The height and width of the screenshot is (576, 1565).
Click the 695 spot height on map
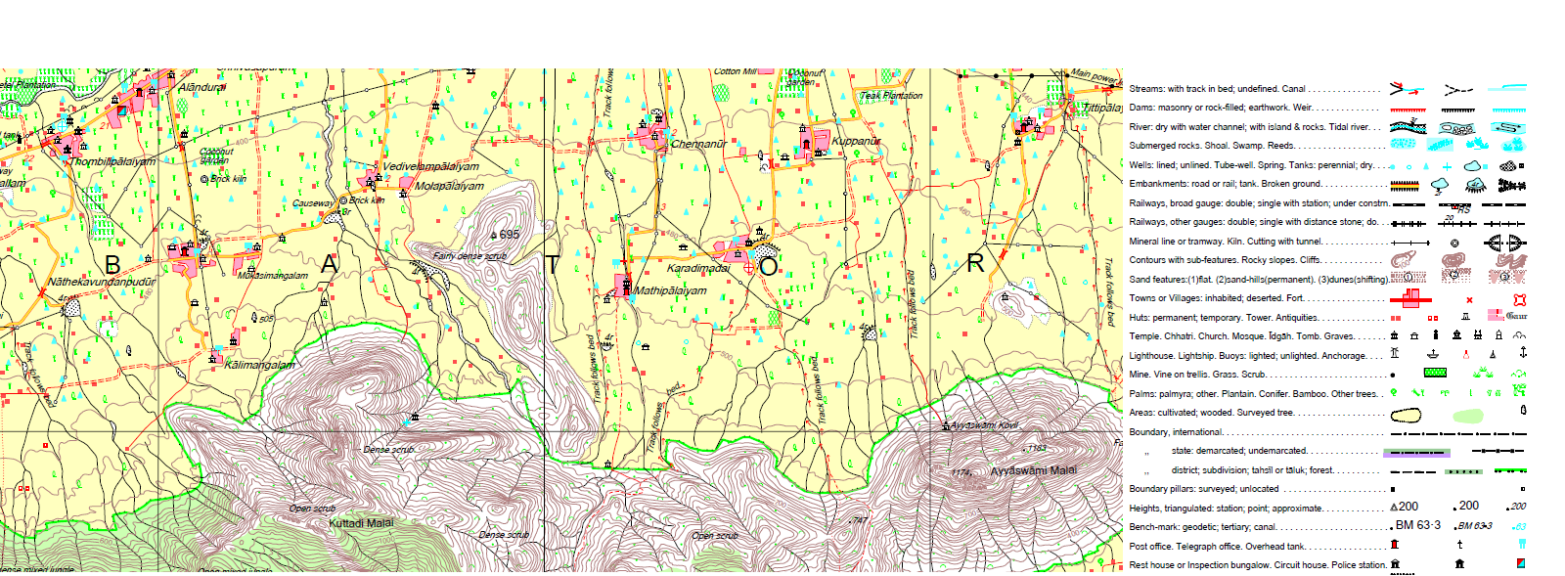(509, 235)
